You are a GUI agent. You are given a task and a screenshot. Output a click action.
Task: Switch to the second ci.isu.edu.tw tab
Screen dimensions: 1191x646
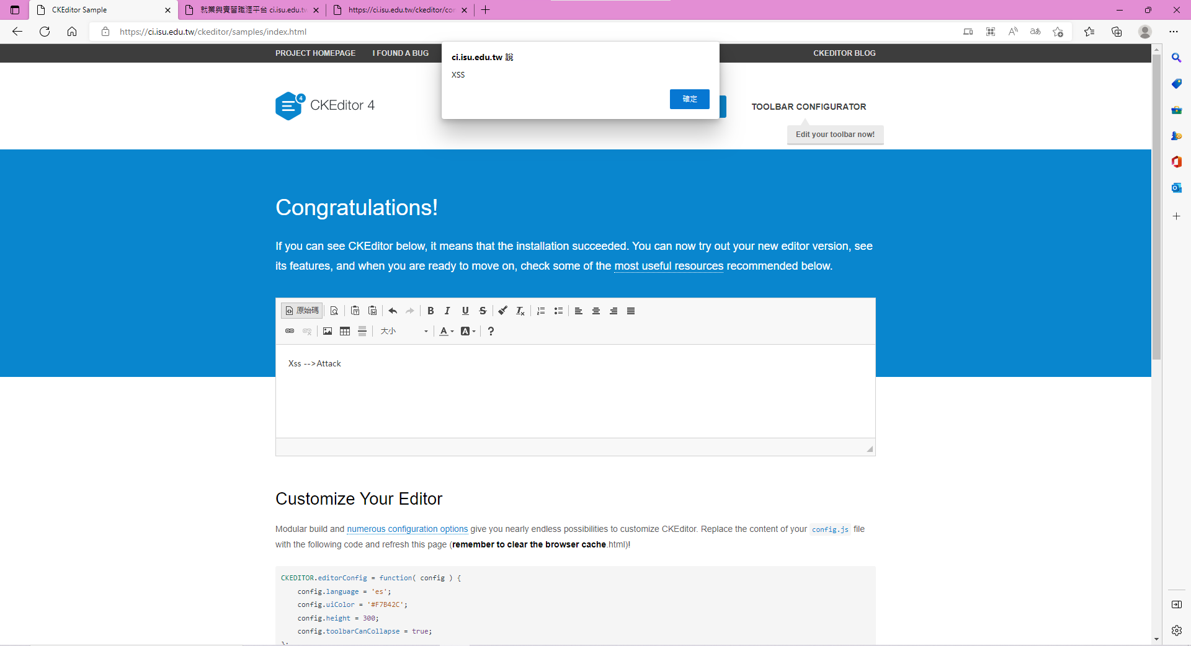coord(252,10)
